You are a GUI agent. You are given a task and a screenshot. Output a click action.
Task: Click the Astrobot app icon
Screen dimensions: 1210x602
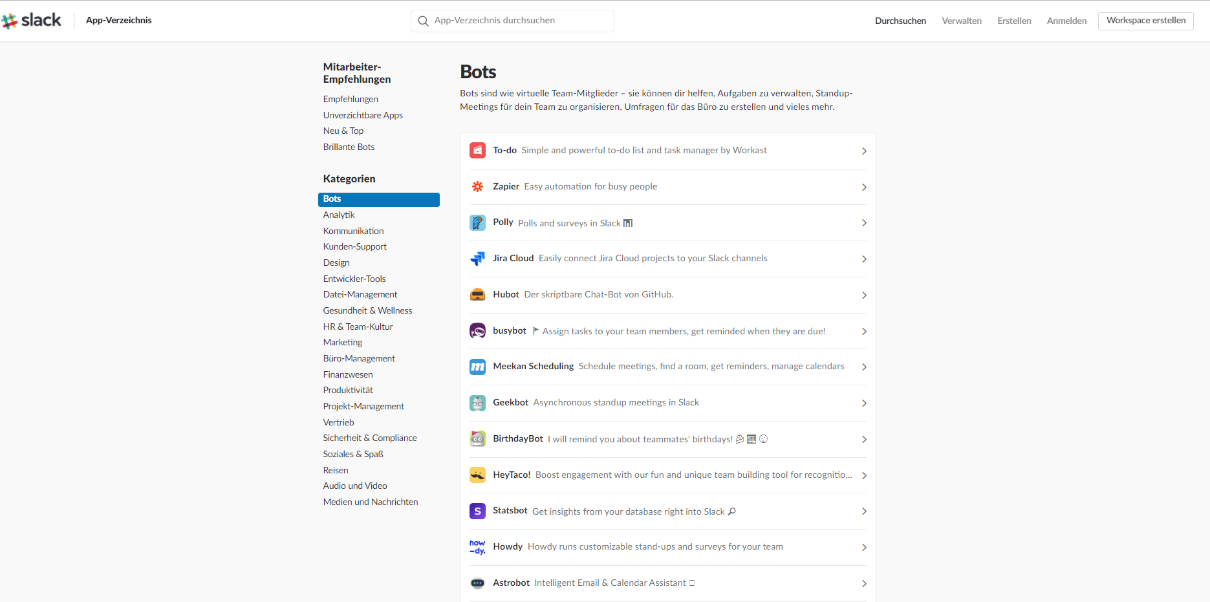tap(477, 583)
